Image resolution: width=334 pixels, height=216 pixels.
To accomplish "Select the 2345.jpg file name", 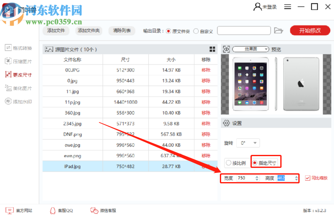I will pyautogui.click(x=73, y=123).
